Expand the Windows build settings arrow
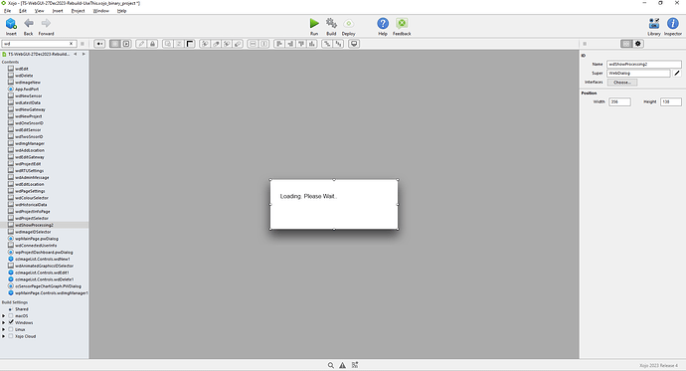 click(x=4, y=323)
